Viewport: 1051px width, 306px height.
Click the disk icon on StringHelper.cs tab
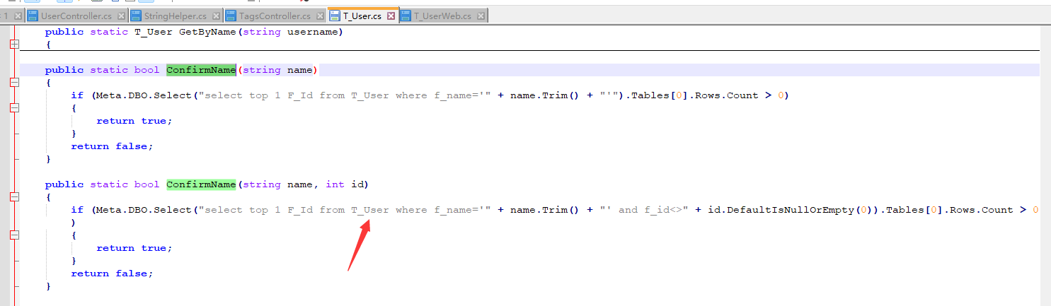[x=136, y=16]
